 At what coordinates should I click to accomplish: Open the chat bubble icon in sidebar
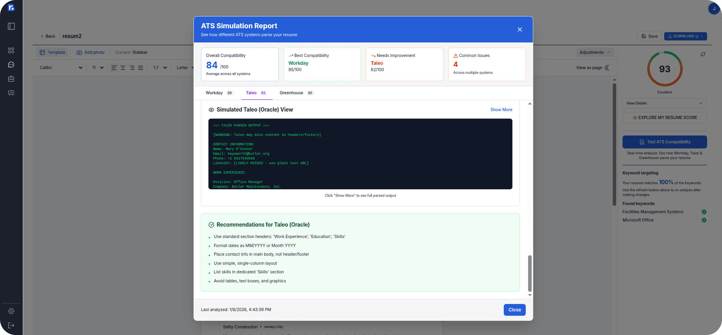tap(11, 64)
